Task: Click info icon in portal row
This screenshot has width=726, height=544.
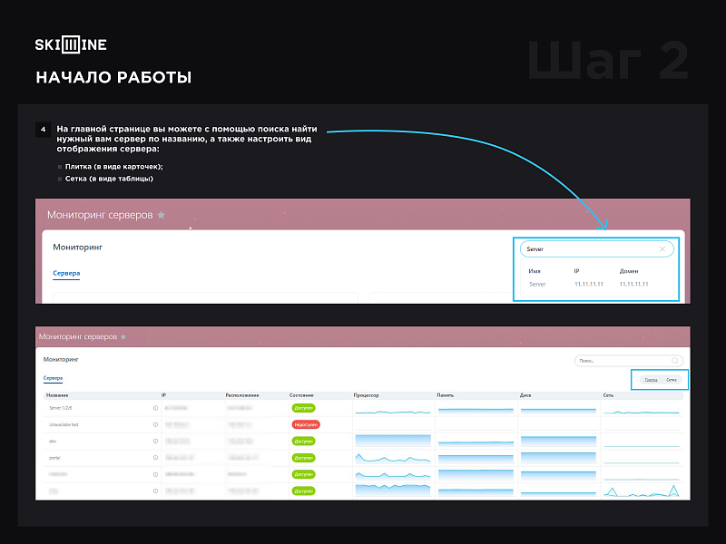Action: [x=156, y=458]
